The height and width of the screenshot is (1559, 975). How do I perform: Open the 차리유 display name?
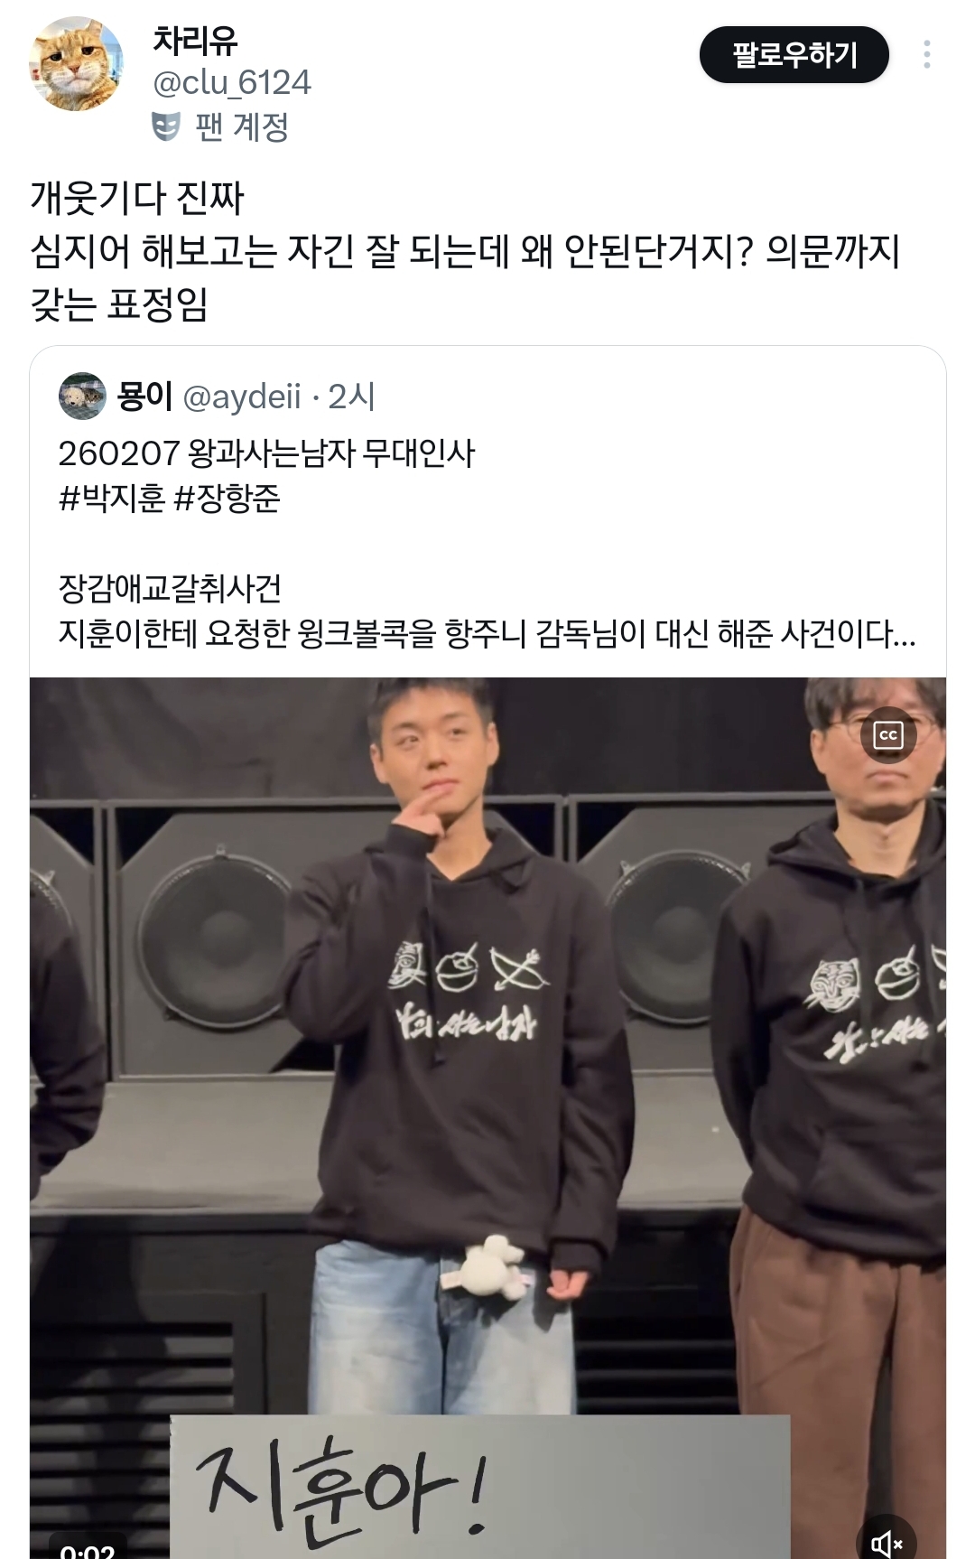(x=195, y=40)
